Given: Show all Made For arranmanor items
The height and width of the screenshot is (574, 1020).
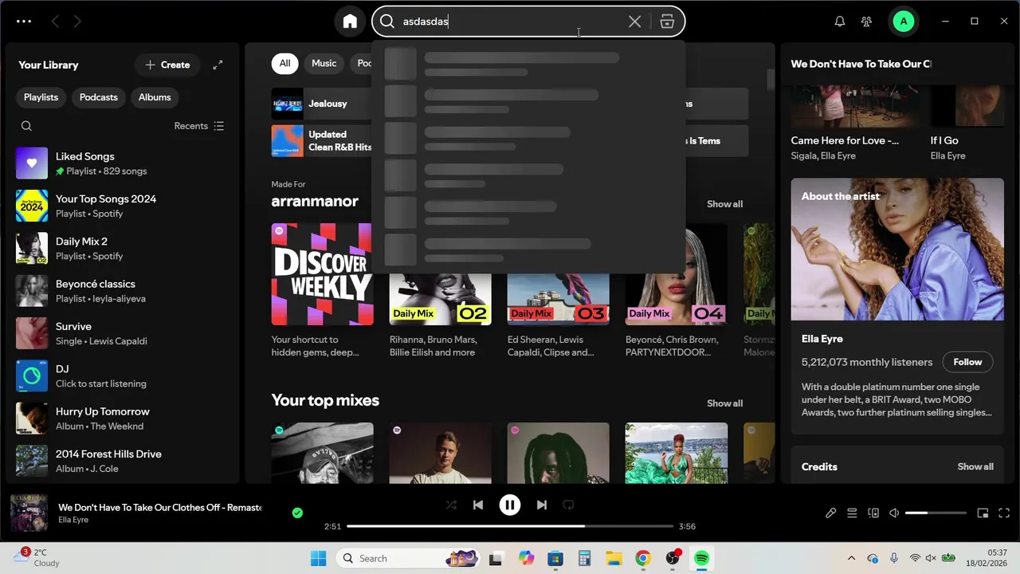Looking at the screenshot, I should [724, 204].
